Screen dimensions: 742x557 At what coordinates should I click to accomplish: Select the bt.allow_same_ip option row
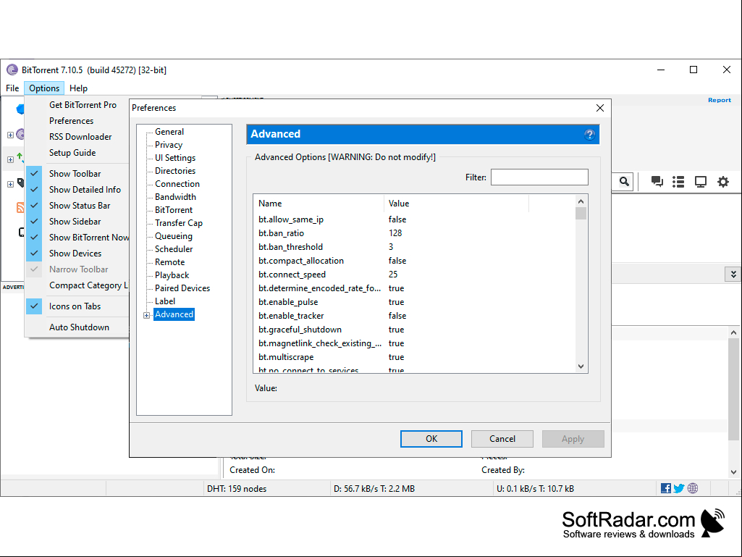tap(415, 219)
